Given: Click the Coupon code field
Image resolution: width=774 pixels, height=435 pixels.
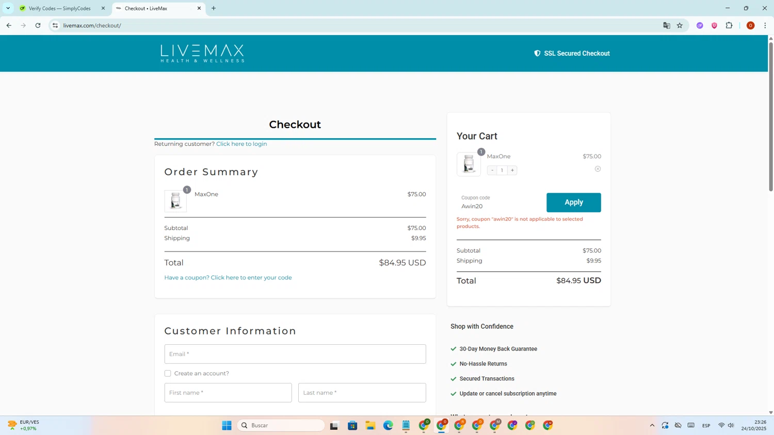Looking at the screenshot, I should [x=501, y=203].
